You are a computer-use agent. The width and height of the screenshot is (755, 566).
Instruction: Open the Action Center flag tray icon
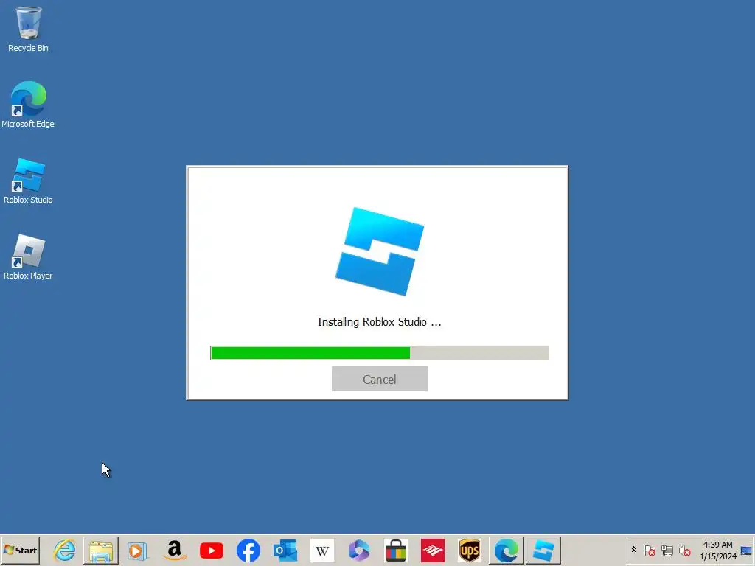pyautogui.click(x=649, y=550)
